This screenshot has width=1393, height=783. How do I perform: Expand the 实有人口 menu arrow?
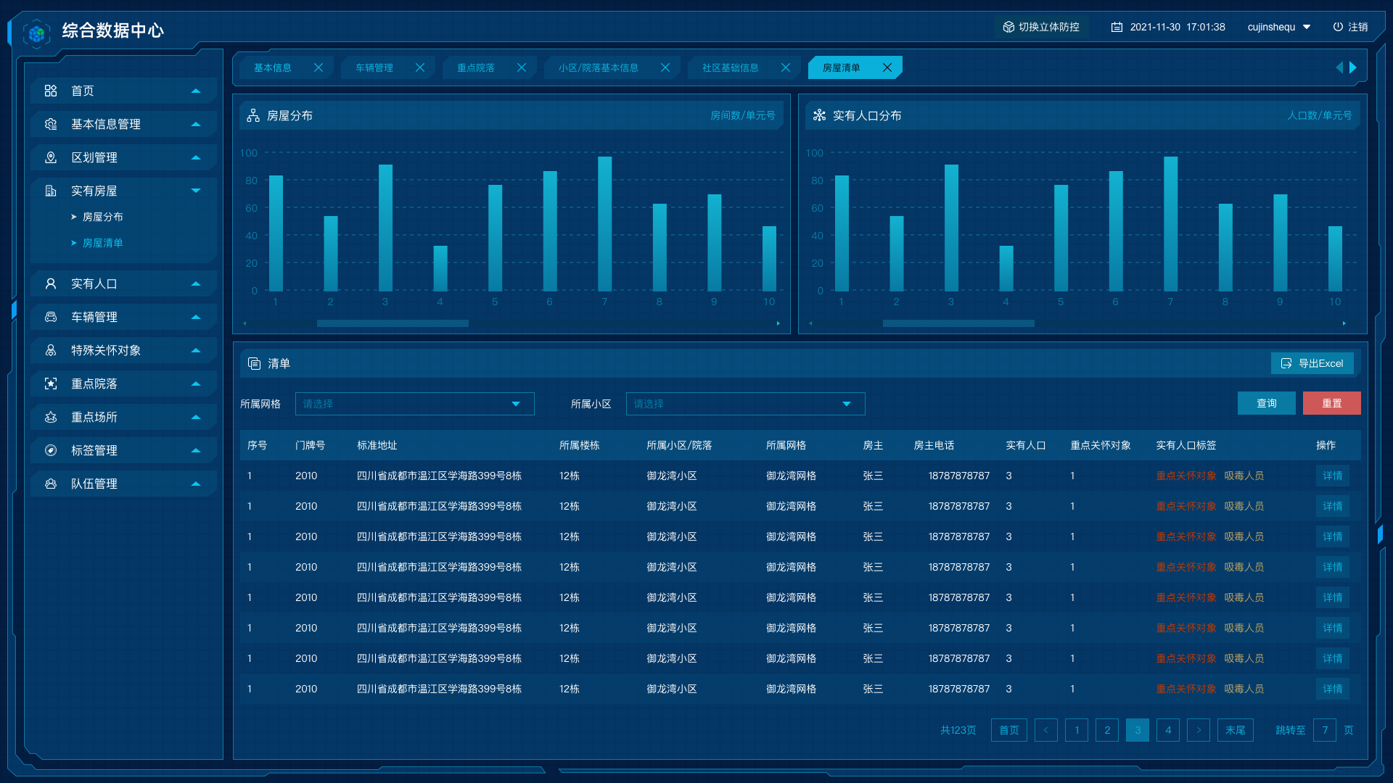click(x=196, y=283)
